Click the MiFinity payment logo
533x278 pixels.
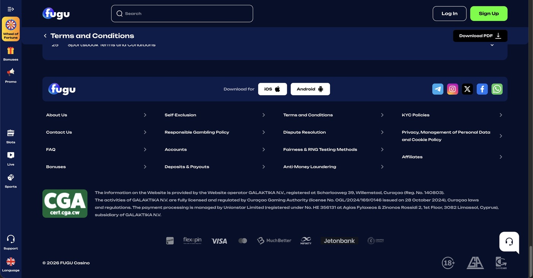point(306,241)
